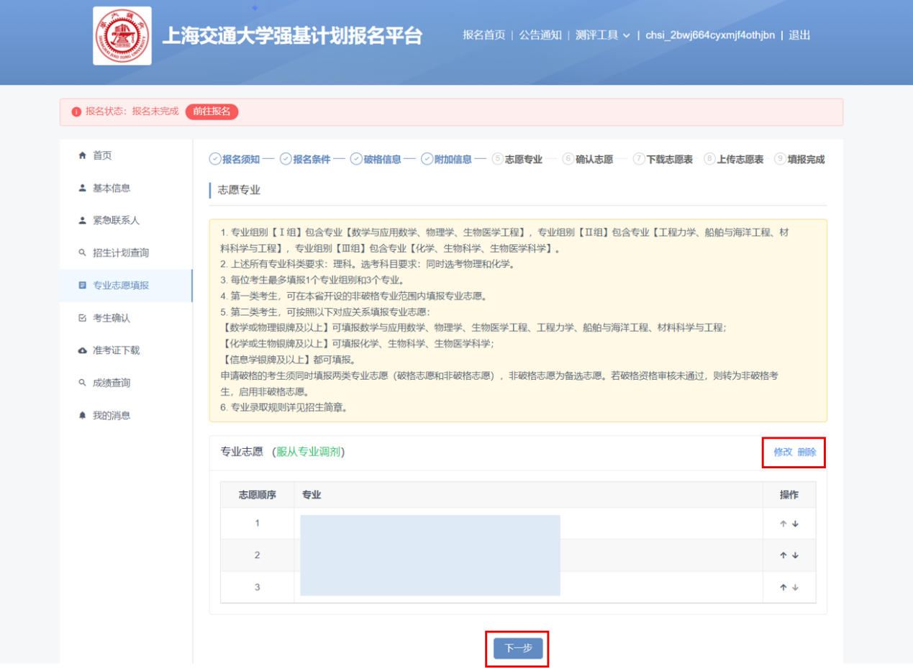The height and width of the screenshot is (669, 913).
Task: Click 退出 to log out
Action: click(799, 35)
